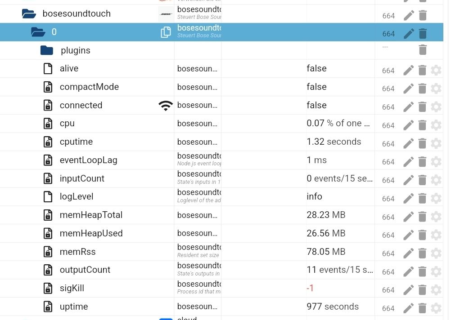The height and width of the screenshot is (320, 451).
Task: Click the wifi icon on connected row
Action: [166, 106]
